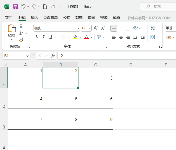Switch to the 公式 tab

[x=67, y=17]
